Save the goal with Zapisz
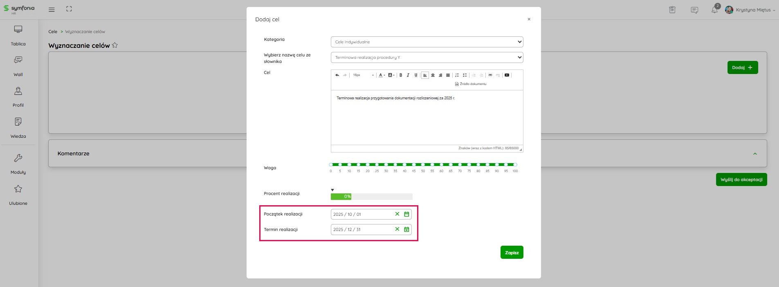Image resolution: width=779 pixels, height=287 pixels. point(512,253)
